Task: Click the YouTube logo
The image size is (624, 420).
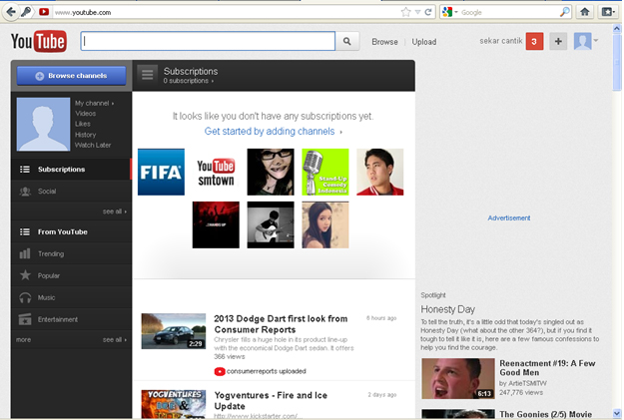Action: [x=39, y=41]
